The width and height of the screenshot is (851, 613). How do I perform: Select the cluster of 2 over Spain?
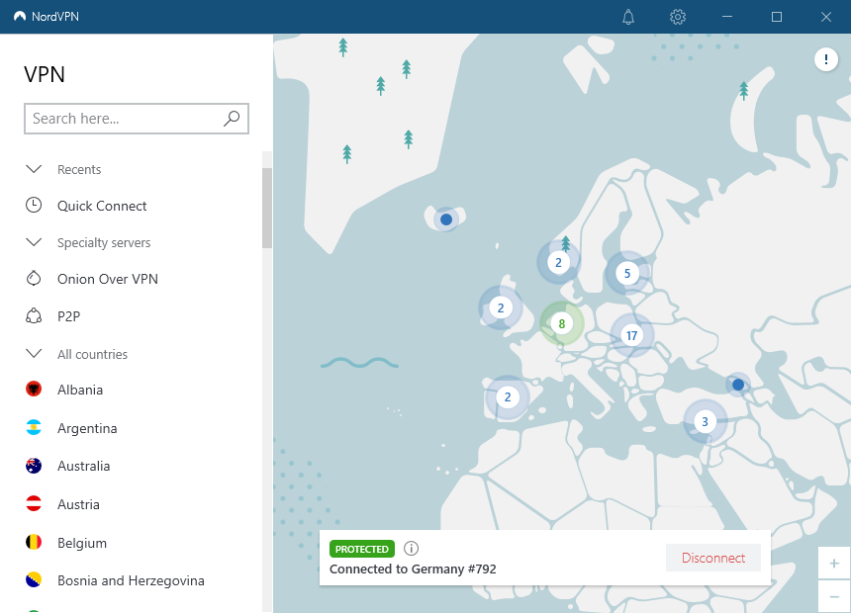coord(508,397)
